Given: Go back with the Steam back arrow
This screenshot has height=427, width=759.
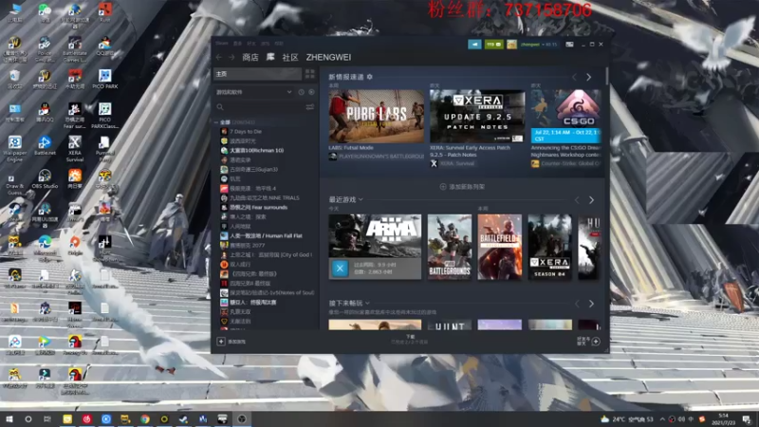Looking at the screenshot, I should pyautogui.click(x=219, y=57).
